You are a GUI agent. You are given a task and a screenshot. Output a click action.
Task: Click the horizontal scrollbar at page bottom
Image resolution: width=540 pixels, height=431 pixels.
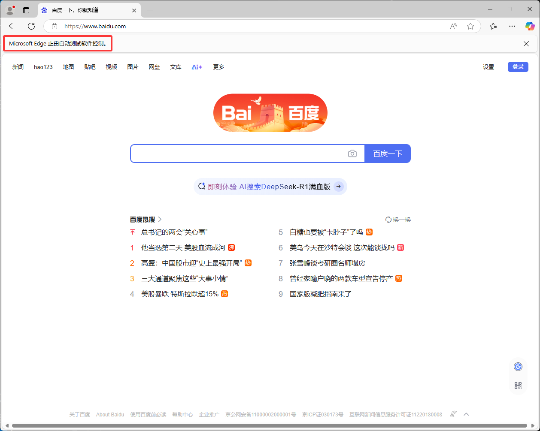(270, 425)
